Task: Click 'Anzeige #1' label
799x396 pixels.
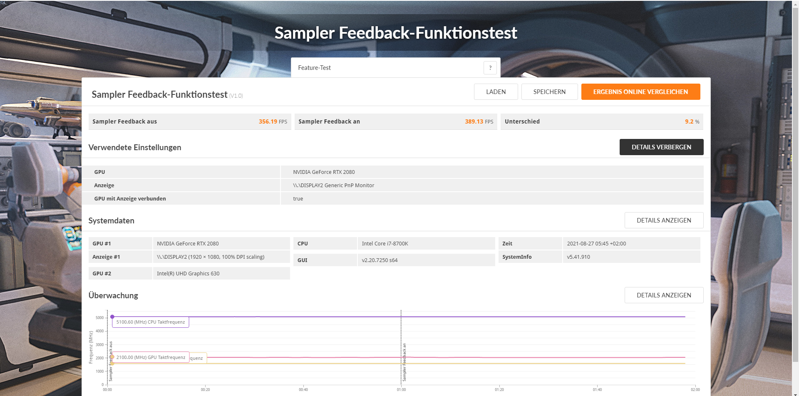Action: pyautogui.click(x=106, y=257)
